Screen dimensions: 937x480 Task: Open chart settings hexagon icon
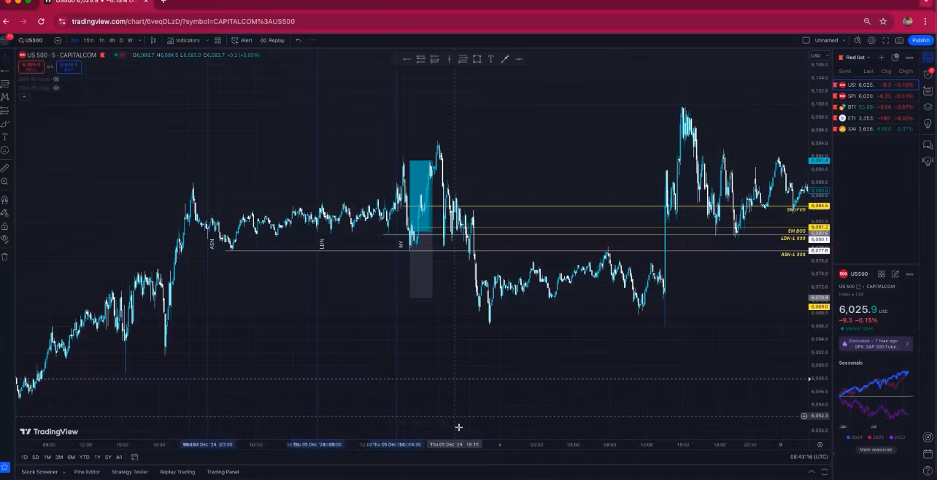point(871,40)
